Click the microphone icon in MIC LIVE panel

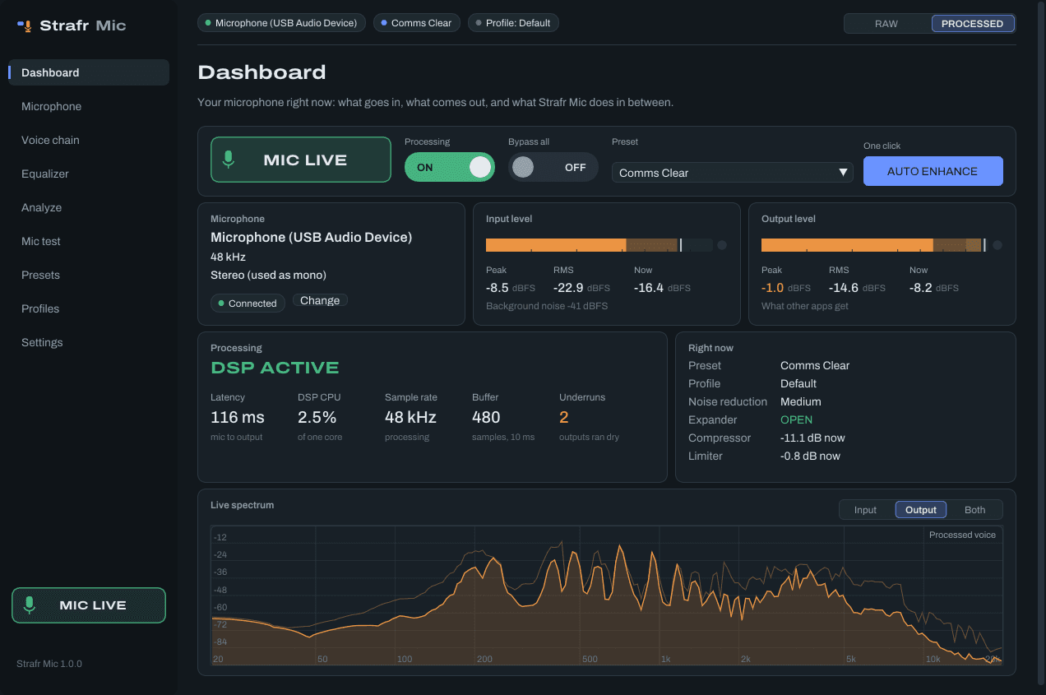pyautogui.click(x=229, y=160)
